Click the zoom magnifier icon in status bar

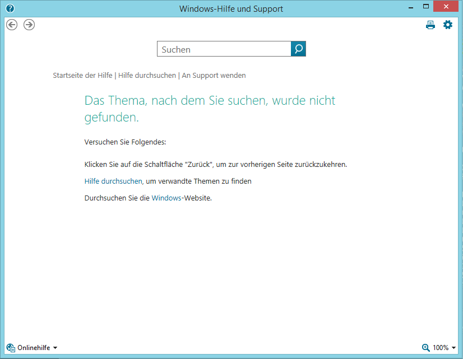click(426, 348)
